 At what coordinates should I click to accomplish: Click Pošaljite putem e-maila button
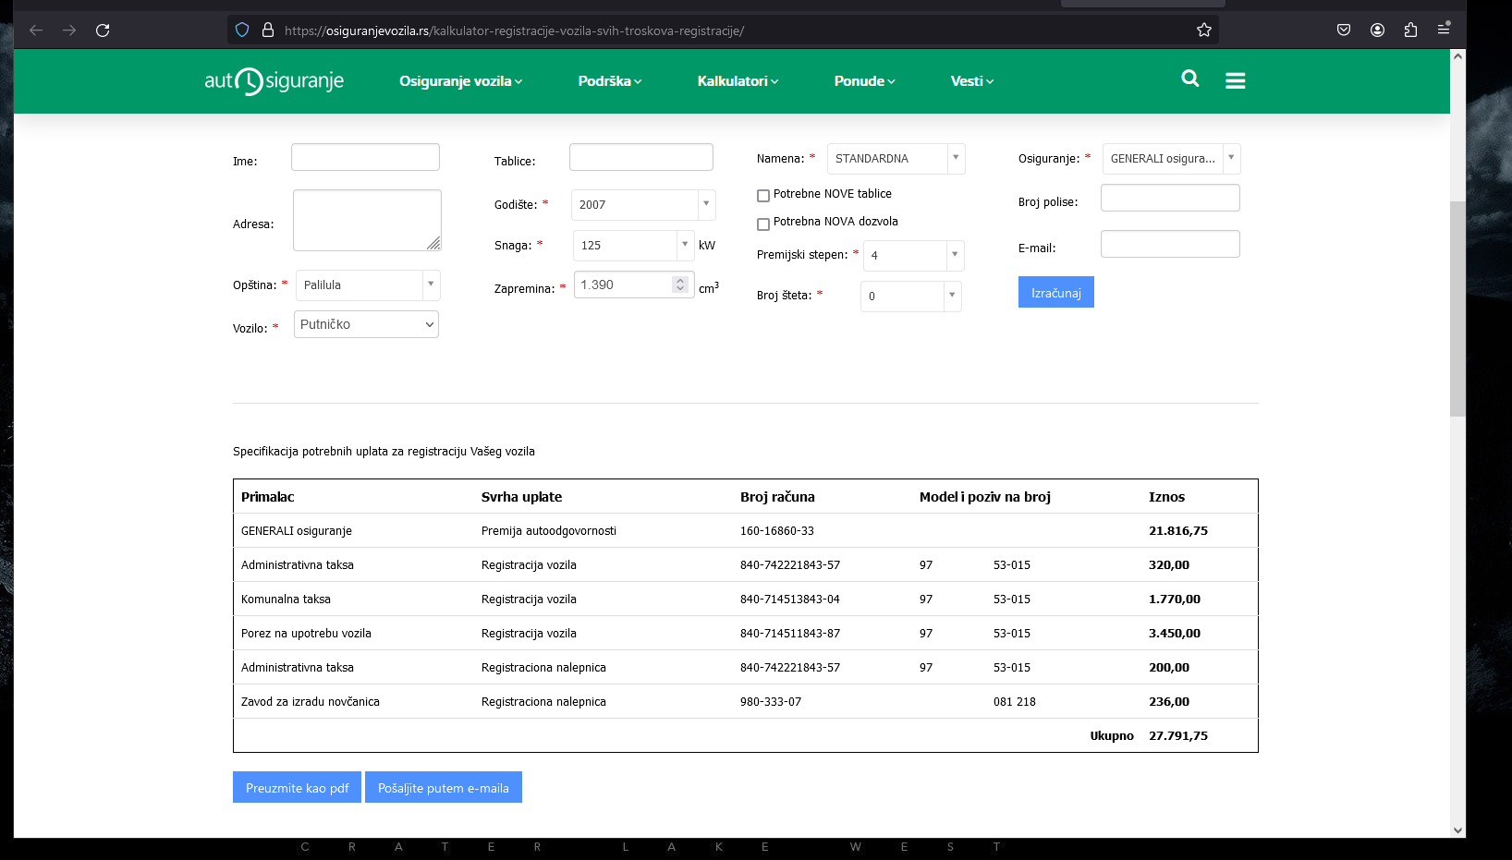(444, 787)
